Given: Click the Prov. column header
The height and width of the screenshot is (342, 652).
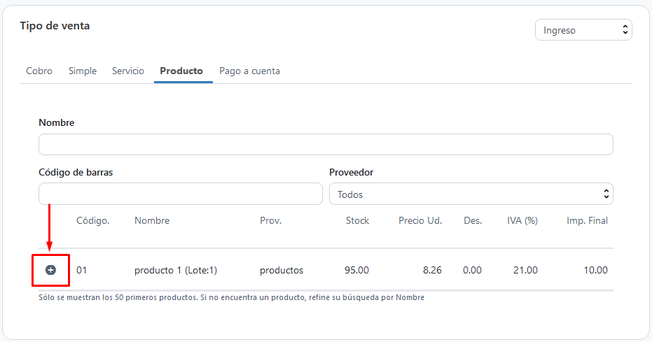Looking at the screenshot, I should [271, 221].
